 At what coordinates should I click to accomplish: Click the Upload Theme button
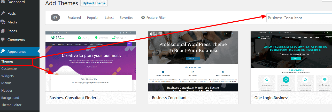[x=94, y=3]
